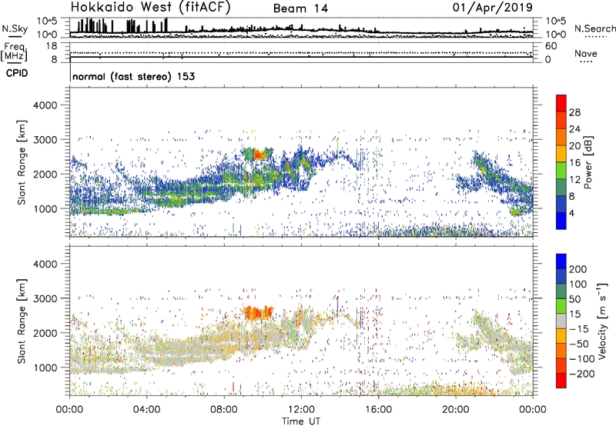Click the 'Power [dB]' colorbar label
The width and height of the screenshot is (616, 426).
(x=588, y=162)
